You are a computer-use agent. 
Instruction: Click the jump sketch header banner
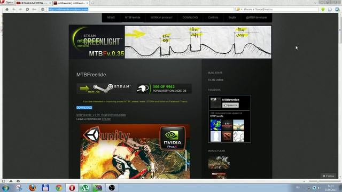[198, 42]
